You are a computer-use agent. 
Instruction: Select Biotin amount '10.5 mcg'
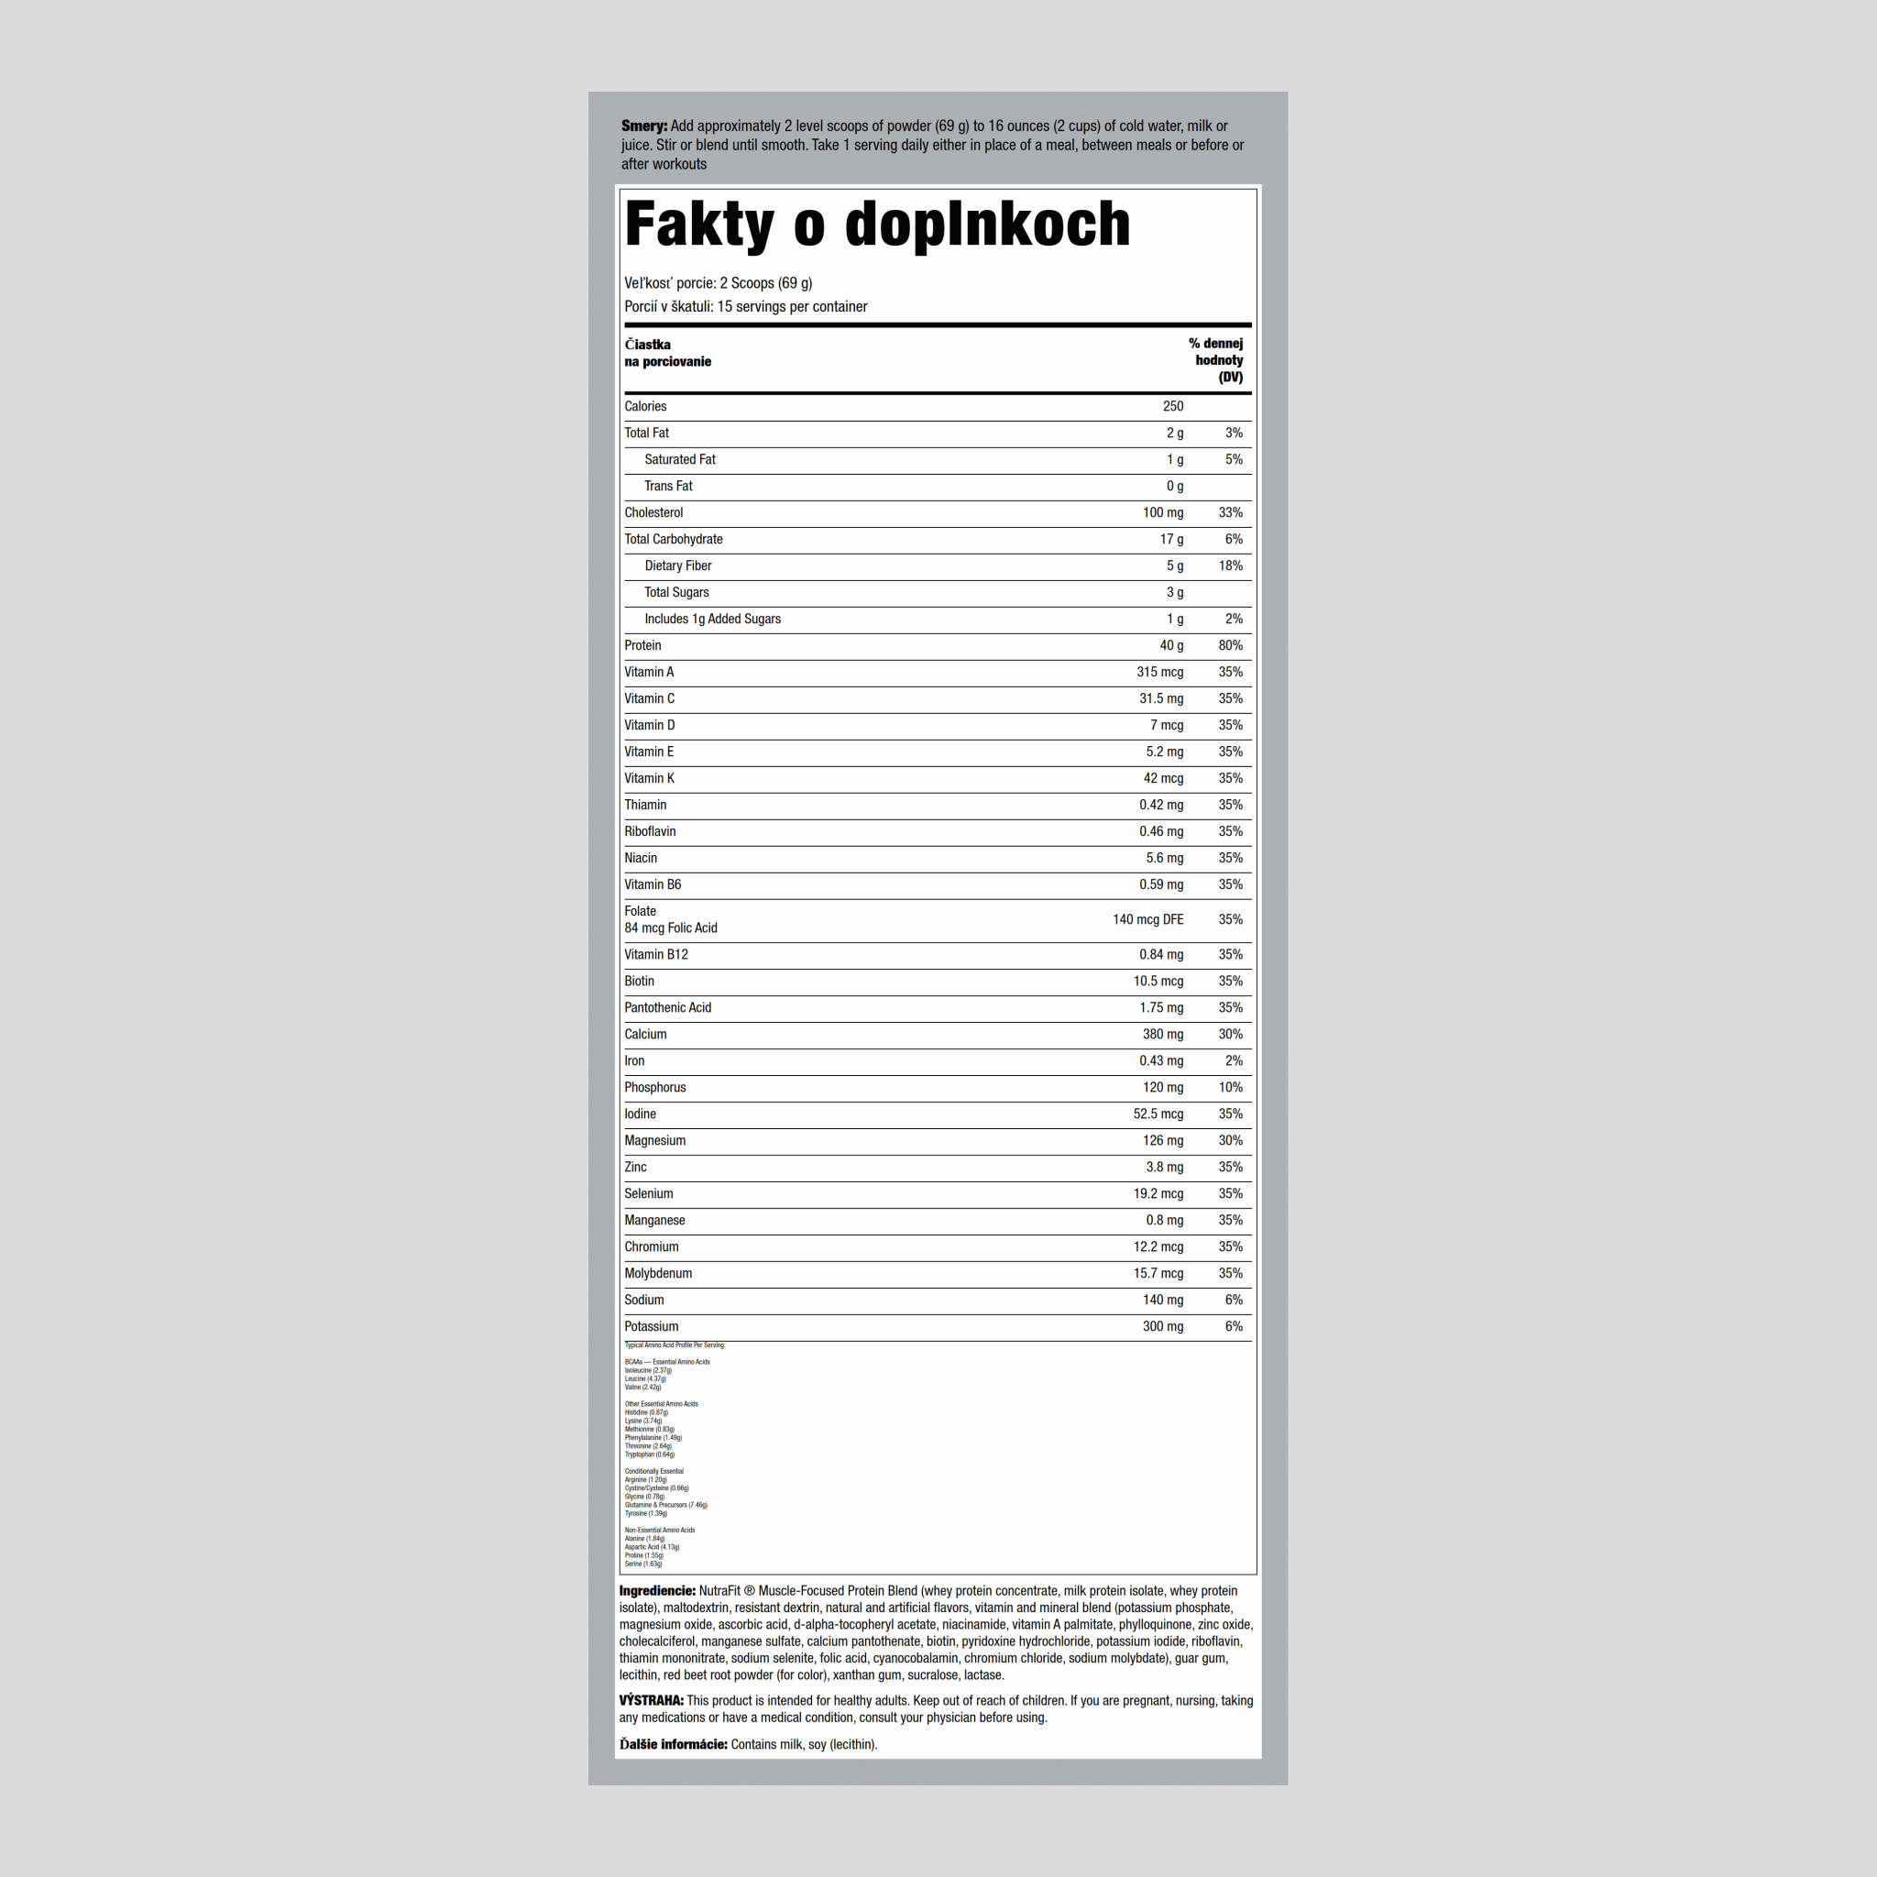(1158, 982)
